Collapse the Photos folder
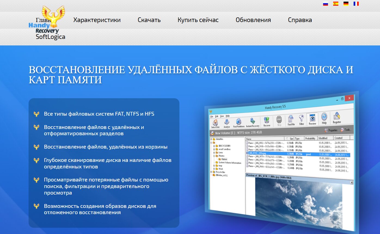This screenshot has width=380, height=234. [214, 156]
